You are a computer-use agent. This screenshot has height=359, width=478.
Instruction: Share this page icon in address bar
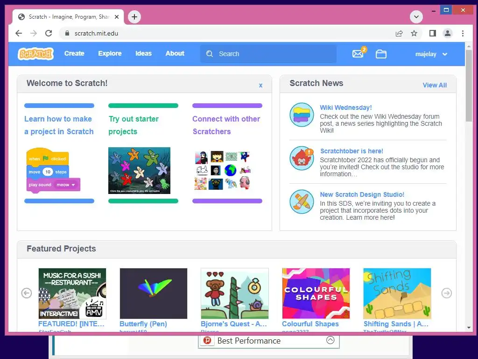399,34
